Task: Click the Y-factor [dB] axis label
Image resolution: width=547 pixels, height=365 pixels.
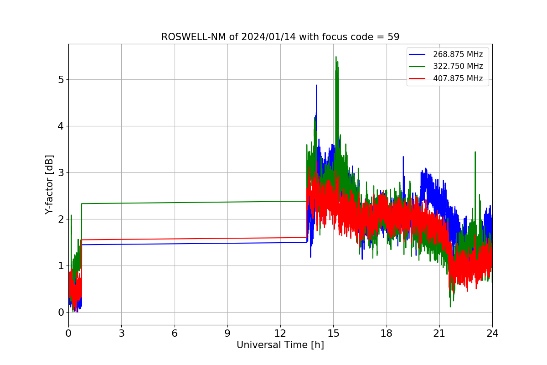Action: [x=49, y=184]
